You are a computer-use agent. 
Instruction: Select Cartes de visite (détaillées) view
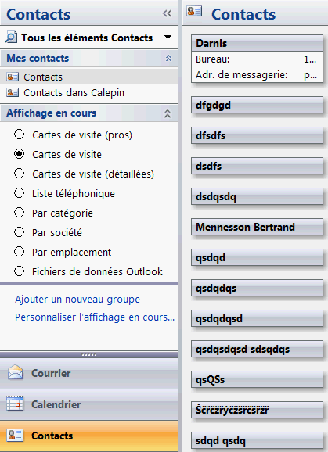pos(20,174)
